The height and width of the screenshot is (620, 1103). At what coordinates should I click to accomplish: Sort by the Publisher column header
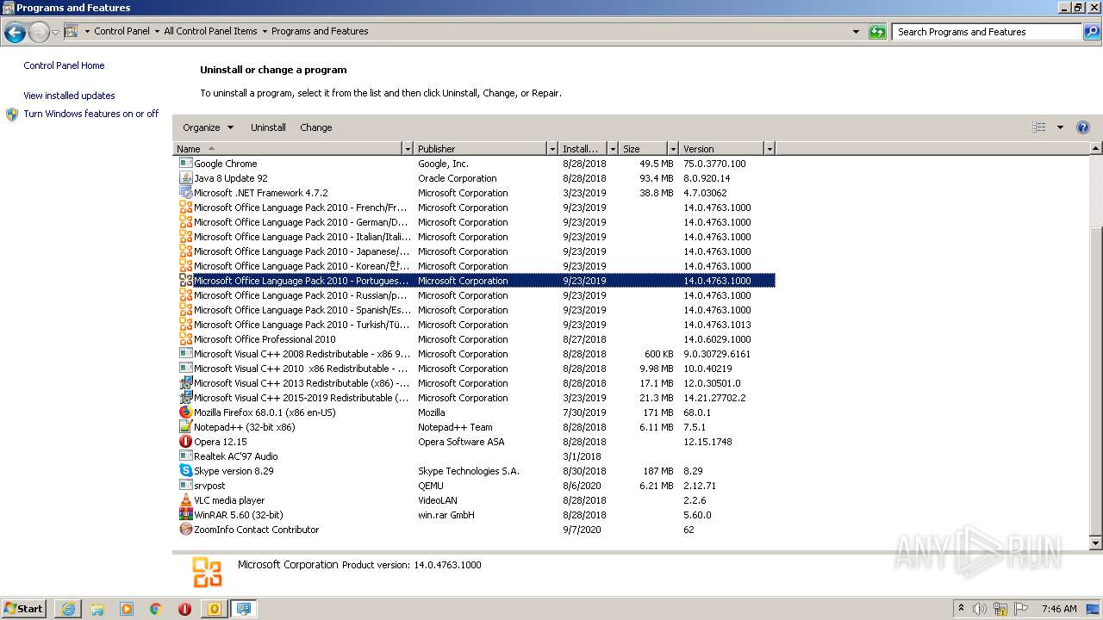pyautogui.click(x=481, y=149)
